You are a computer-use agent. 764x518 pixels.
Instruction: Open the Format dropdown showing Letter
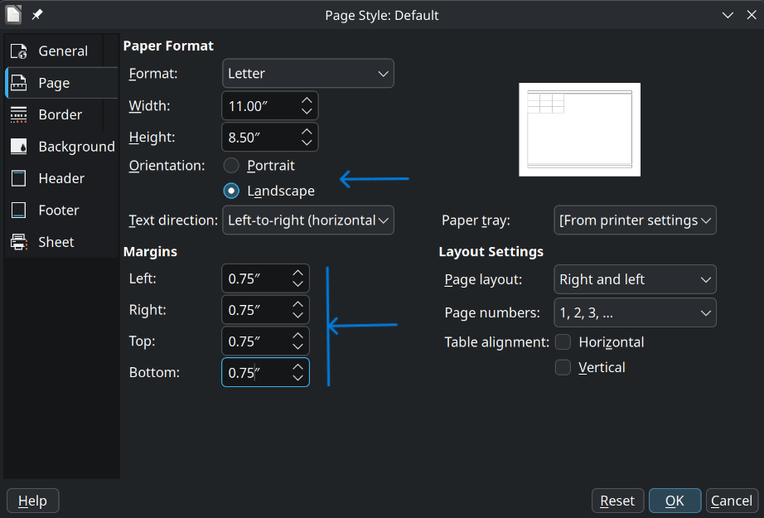tap(308, 74)
